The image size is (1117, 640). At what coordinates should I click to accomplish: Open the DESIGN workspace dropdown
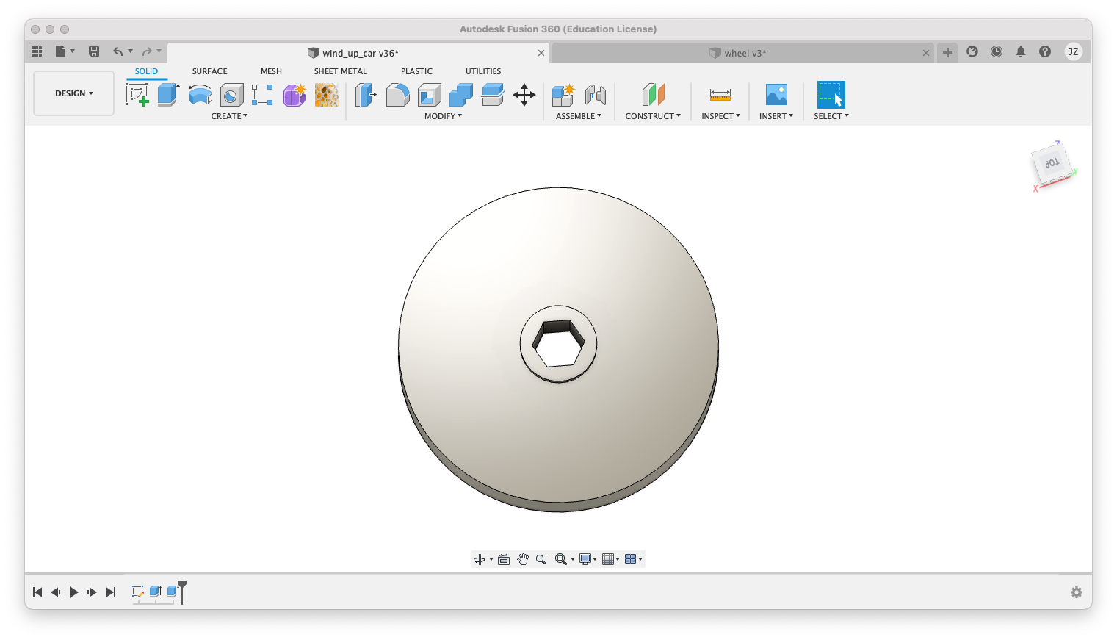[74, 93]
